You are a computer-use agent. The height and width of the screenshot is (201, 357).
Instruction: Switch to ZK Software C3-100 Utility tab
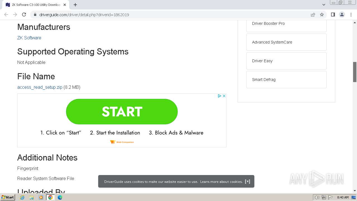point(36,5)
